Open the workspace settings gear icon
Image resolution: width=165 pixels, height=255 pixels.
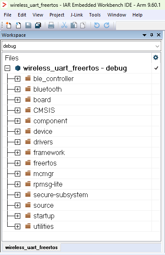pos(156,57)
